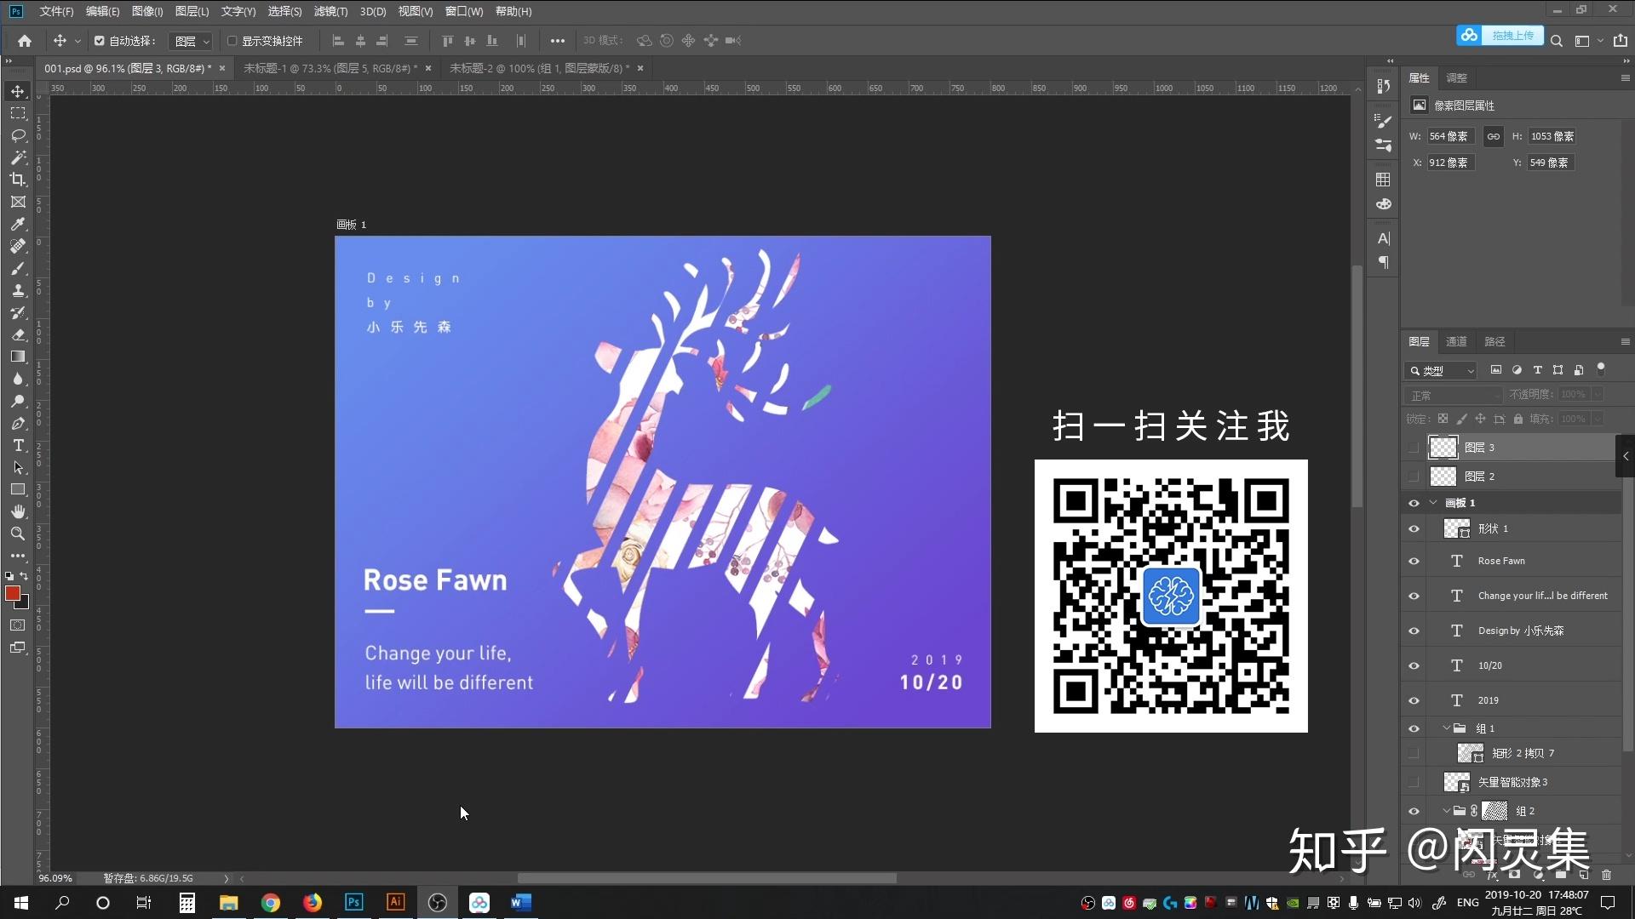Screen dimensions: 1635x919
Task: Select the Eraser tool
Action: [18, 334]
